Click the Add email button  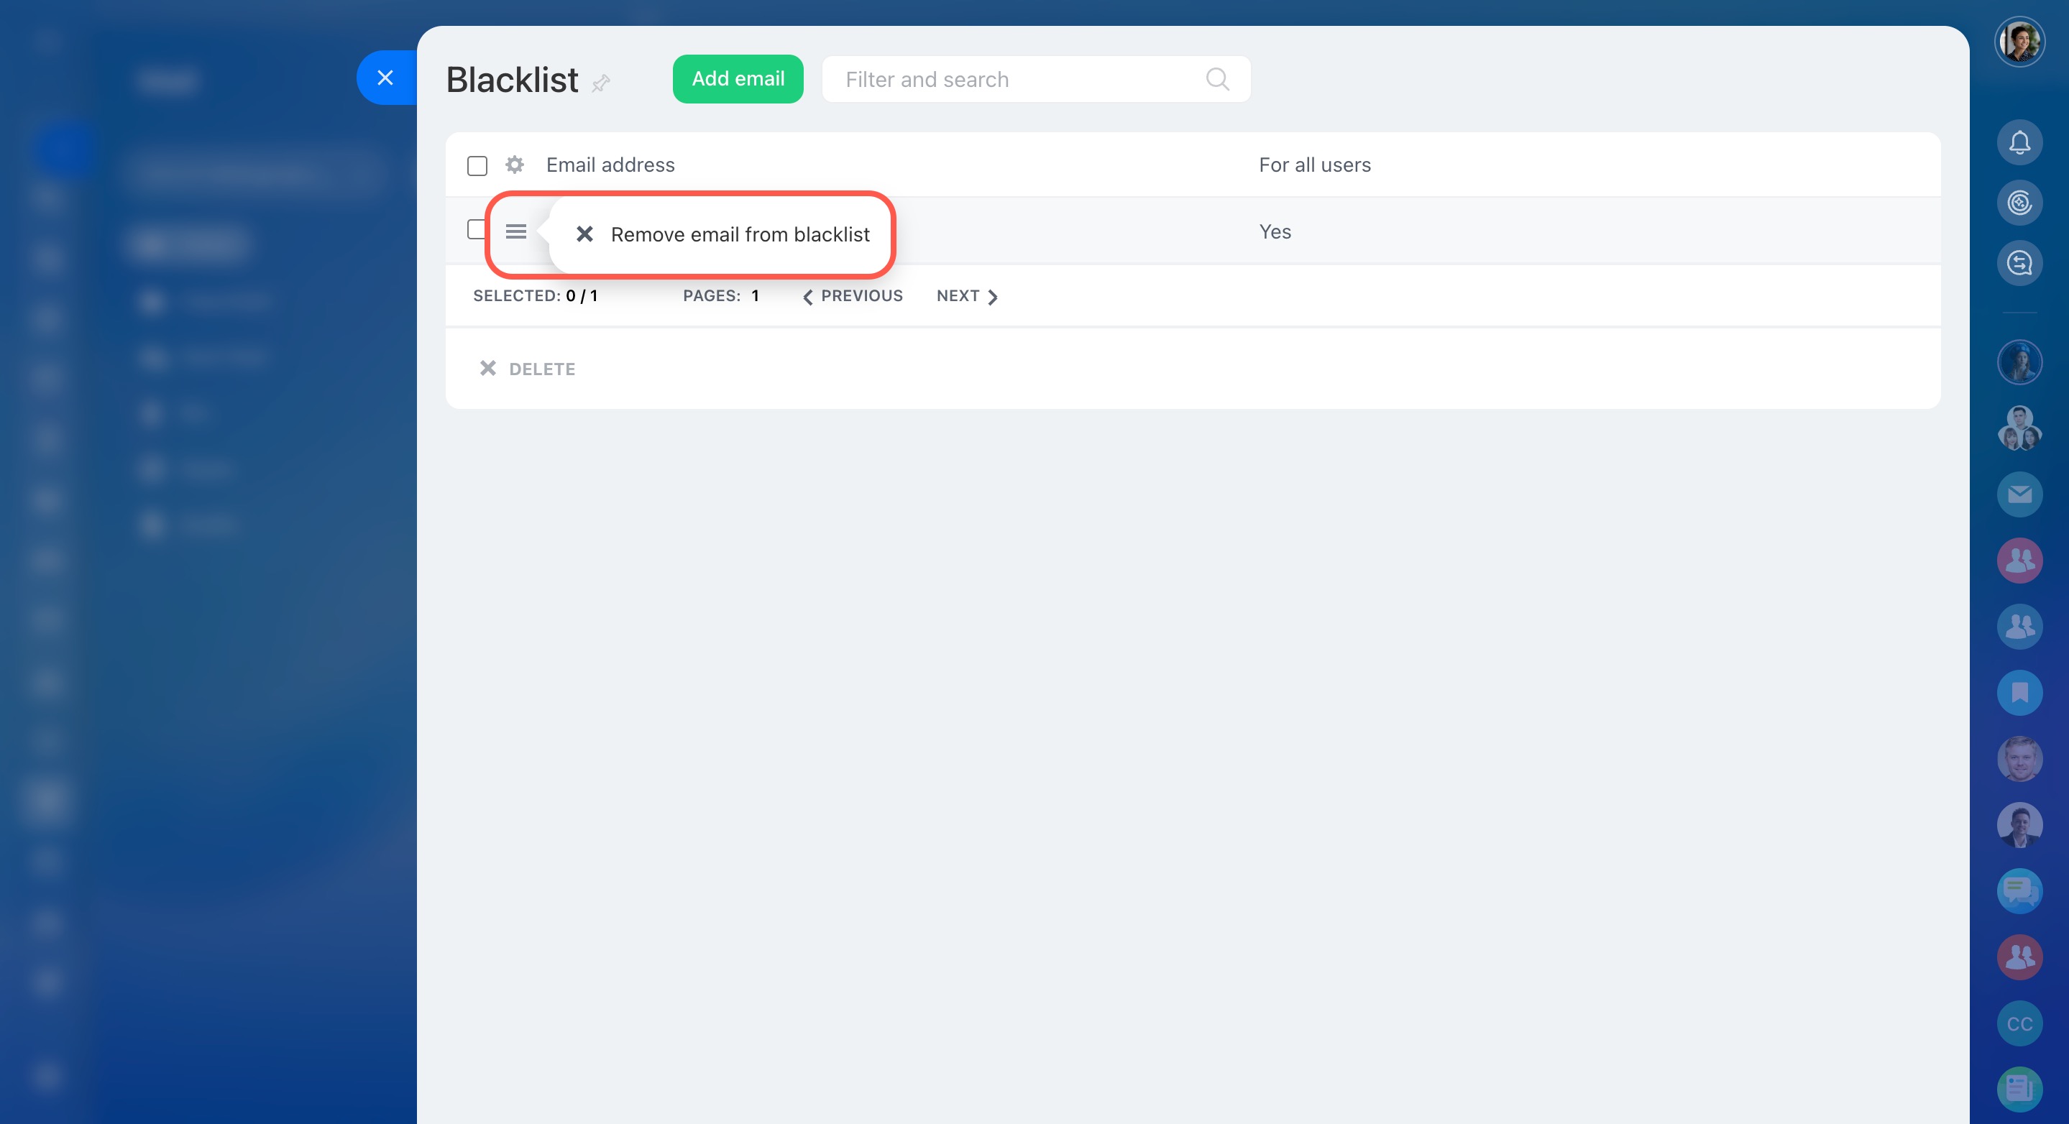click(x=738, y=78)
